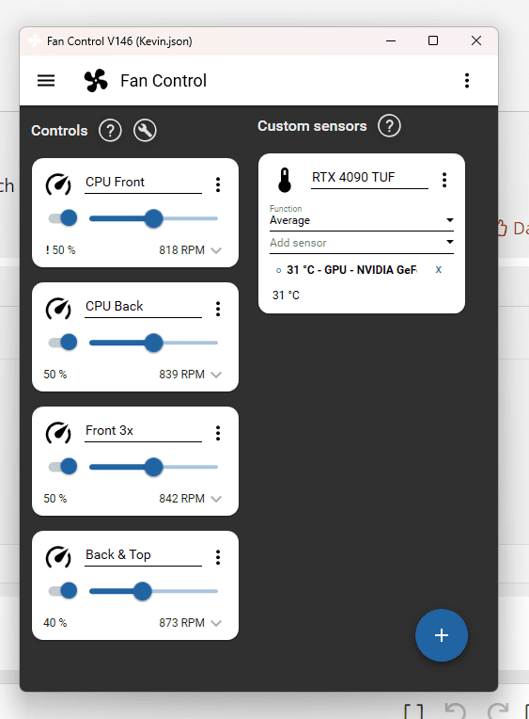Click the 40 % value on Back & Top
529x719 pixels.
54,623
